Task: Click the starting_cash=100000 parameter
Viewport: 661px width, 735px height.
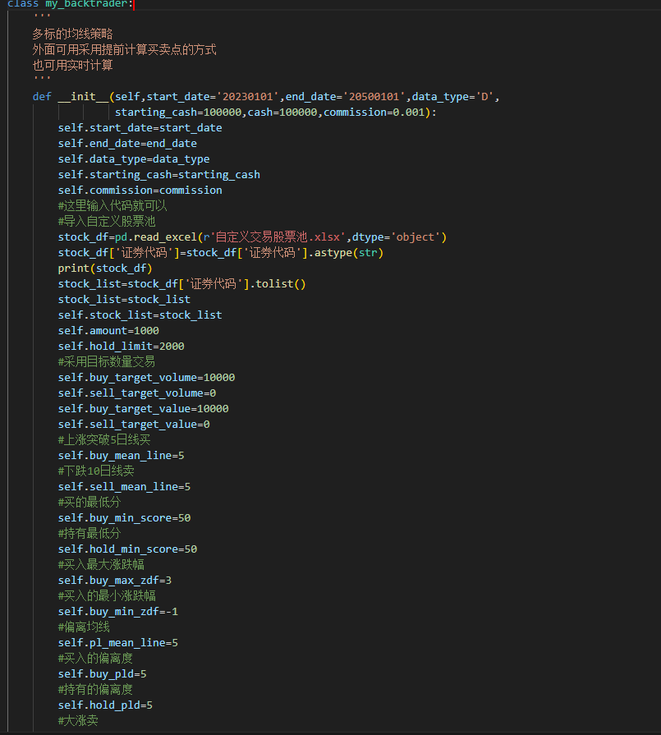Action: click(x=178, y=112)
